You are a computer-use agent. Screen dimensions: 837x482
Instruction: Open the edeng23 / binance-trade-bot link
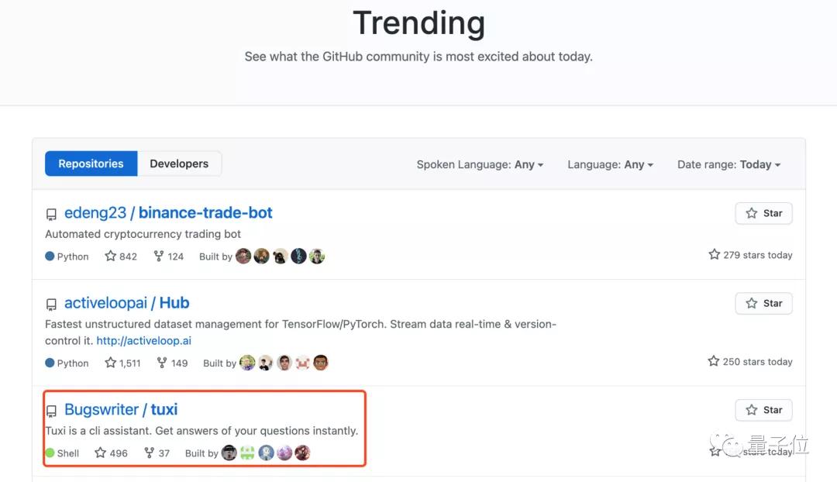(168, 213)
